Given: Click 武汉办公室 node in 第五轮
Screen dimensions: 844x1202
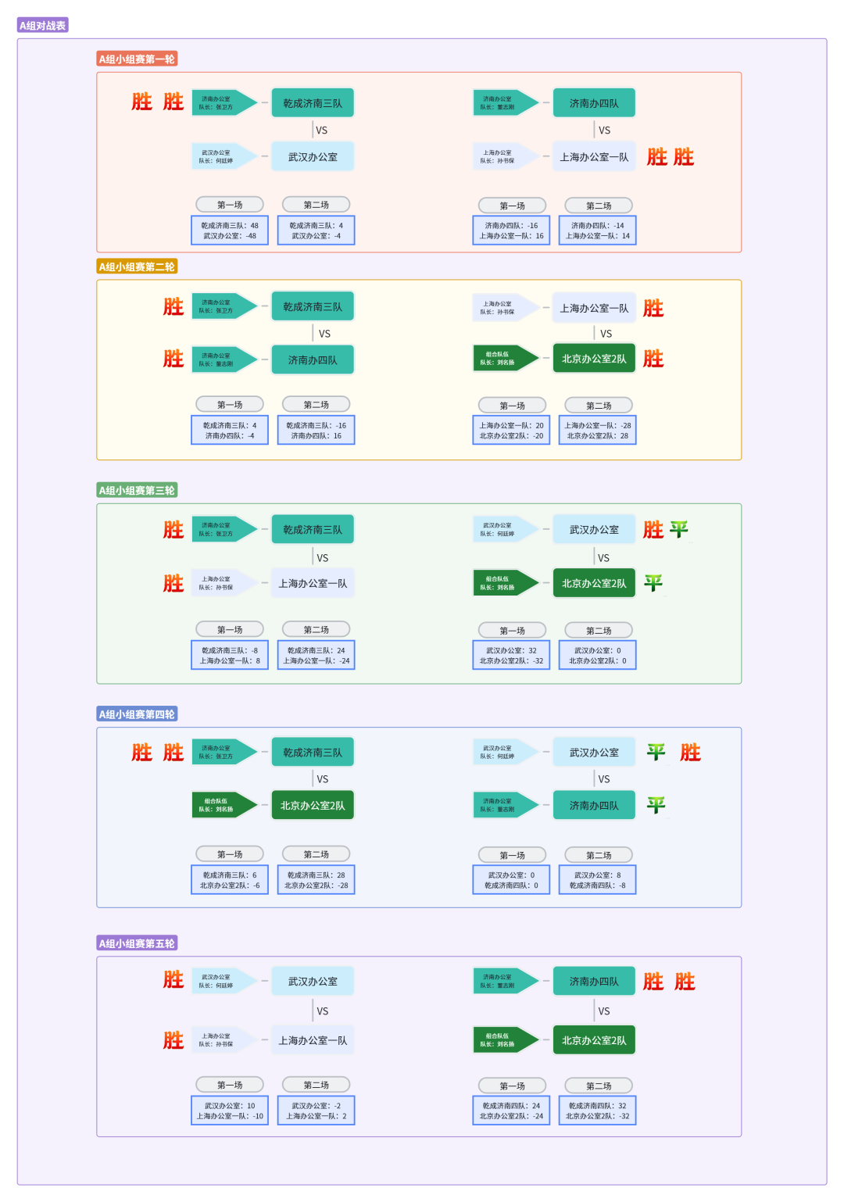Looking at the screenshot, I should (x=313, y=982).
